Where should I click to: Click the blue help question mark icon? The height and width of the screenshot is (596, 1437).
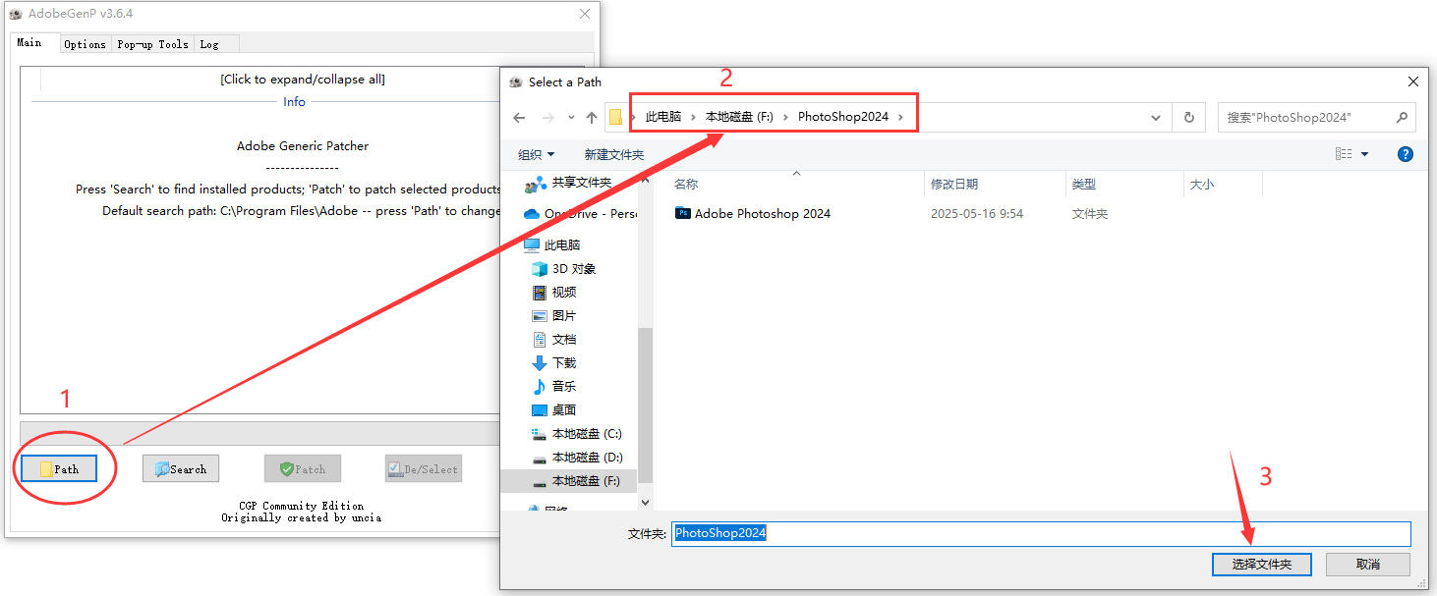tap(1405, 154)
